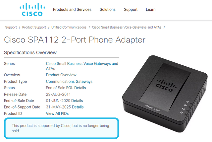
Task: Open Cisco Small Business Voice Gateways breadcrumb
Action: [127, 27]
